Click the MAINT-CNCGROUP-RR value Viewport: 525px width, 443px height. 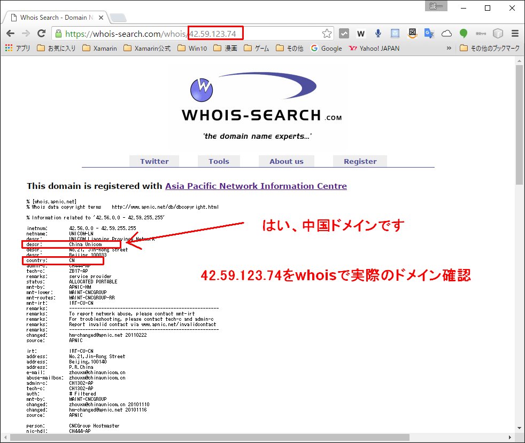(x=92, y=298)
